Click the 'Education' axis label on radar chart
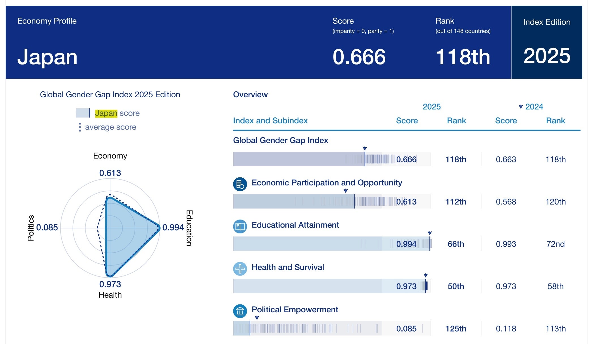 click(x=189, y=228)
